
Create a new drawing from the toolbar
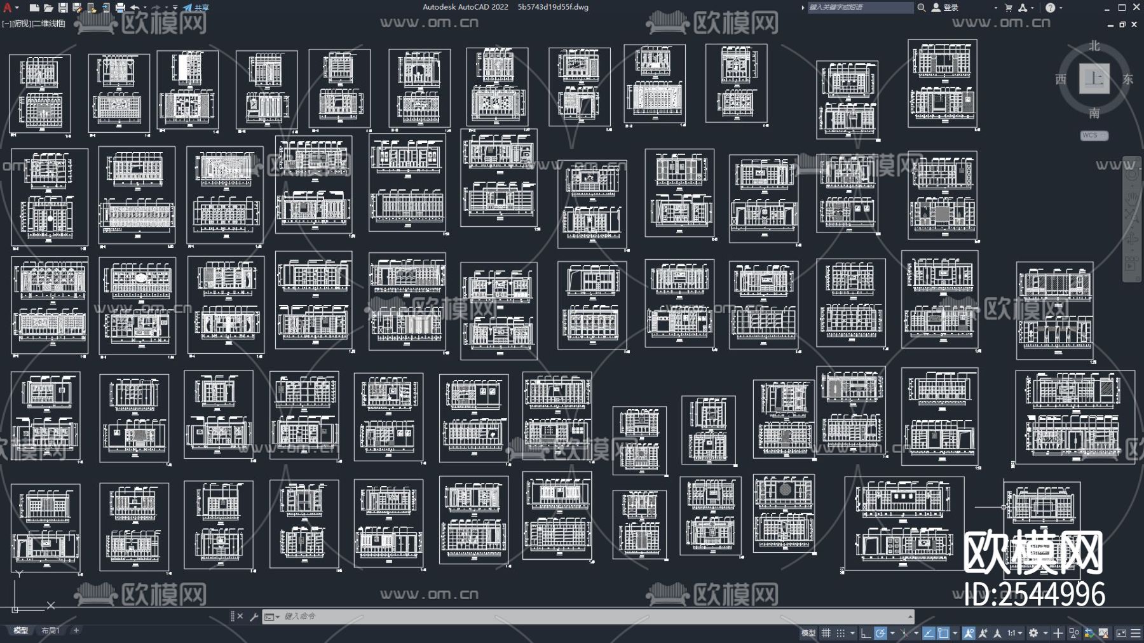34,8
